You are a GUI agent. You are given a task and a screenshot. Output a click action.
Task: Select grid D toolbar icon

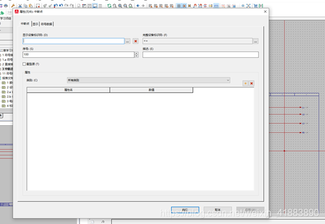tap(166, 6)
